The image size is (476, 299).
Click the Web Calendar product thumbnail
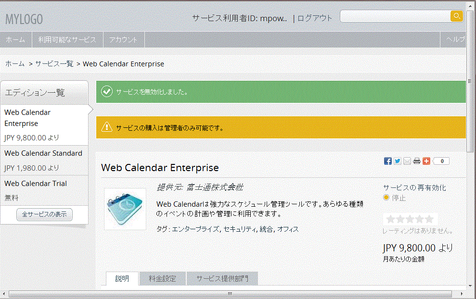point(125,209)
